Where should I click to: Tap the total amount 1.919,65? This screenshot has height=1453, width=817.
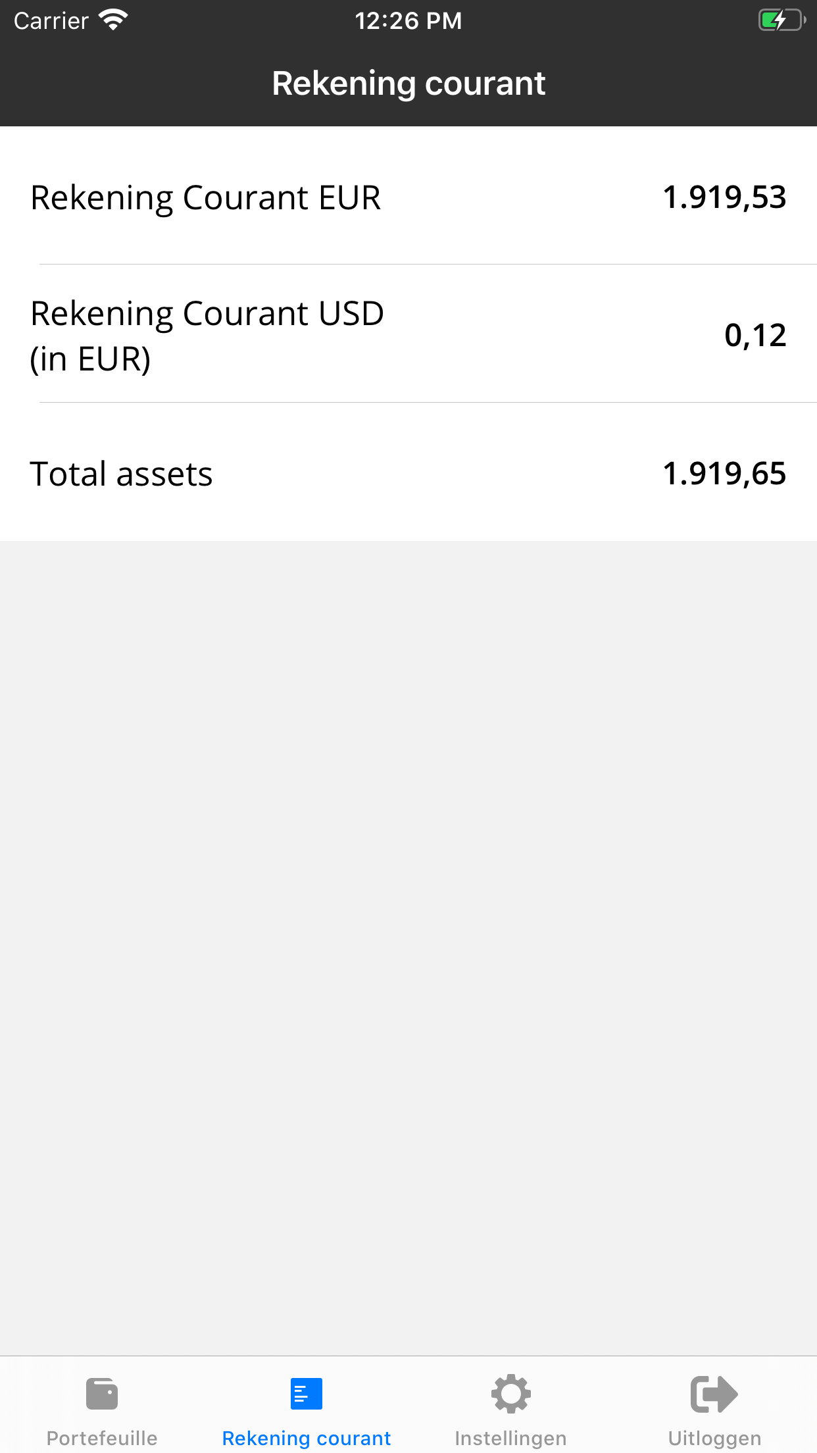point(724,474)
